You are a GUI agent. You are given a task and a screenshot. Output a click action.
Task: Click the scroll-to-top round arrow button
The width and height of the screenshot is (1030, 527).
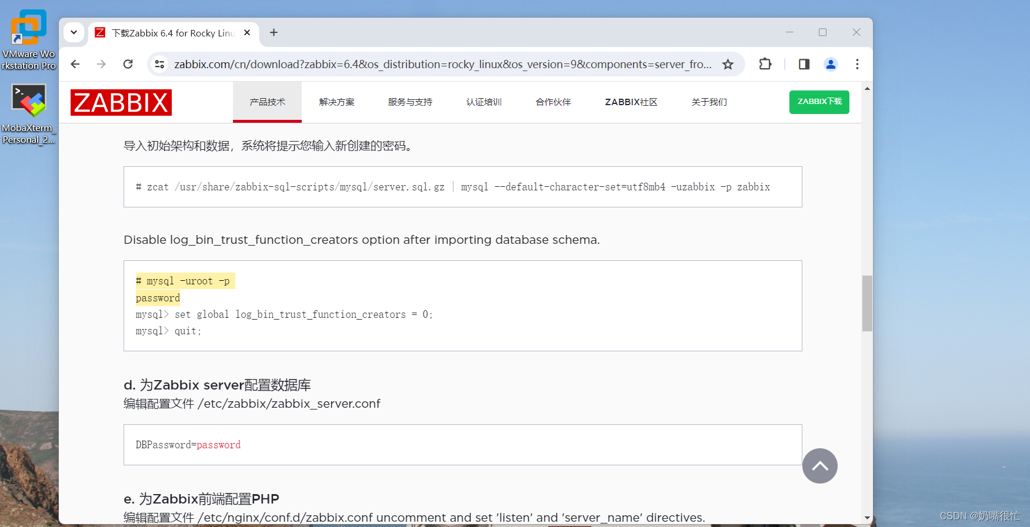819,466
